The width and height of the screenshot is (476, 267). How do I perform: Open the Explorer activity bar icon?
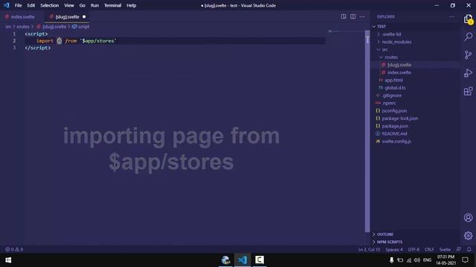point(468,19)
